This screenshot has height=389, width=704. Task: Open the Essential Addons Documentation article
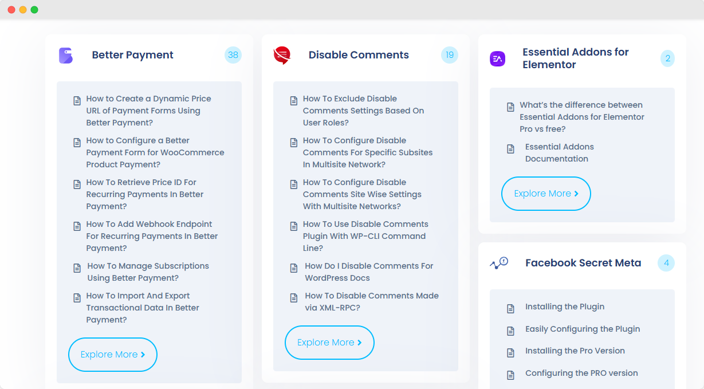tap(560, 153)
